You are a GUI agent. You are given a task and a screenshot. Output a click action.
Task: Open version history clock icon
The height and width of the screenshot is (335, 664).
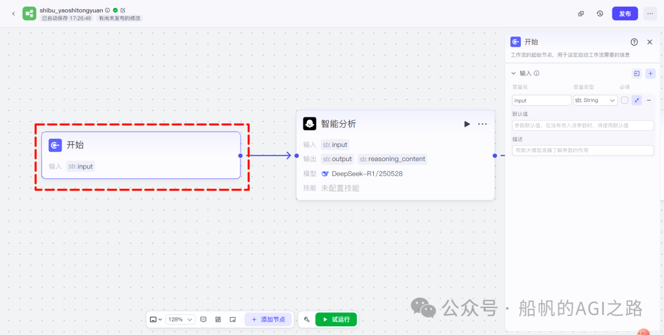pyautogui.click(x=600, y=14)
